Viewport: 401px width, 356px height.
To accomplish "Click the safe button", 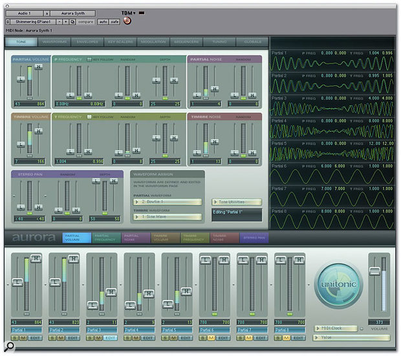I will 114,22.
